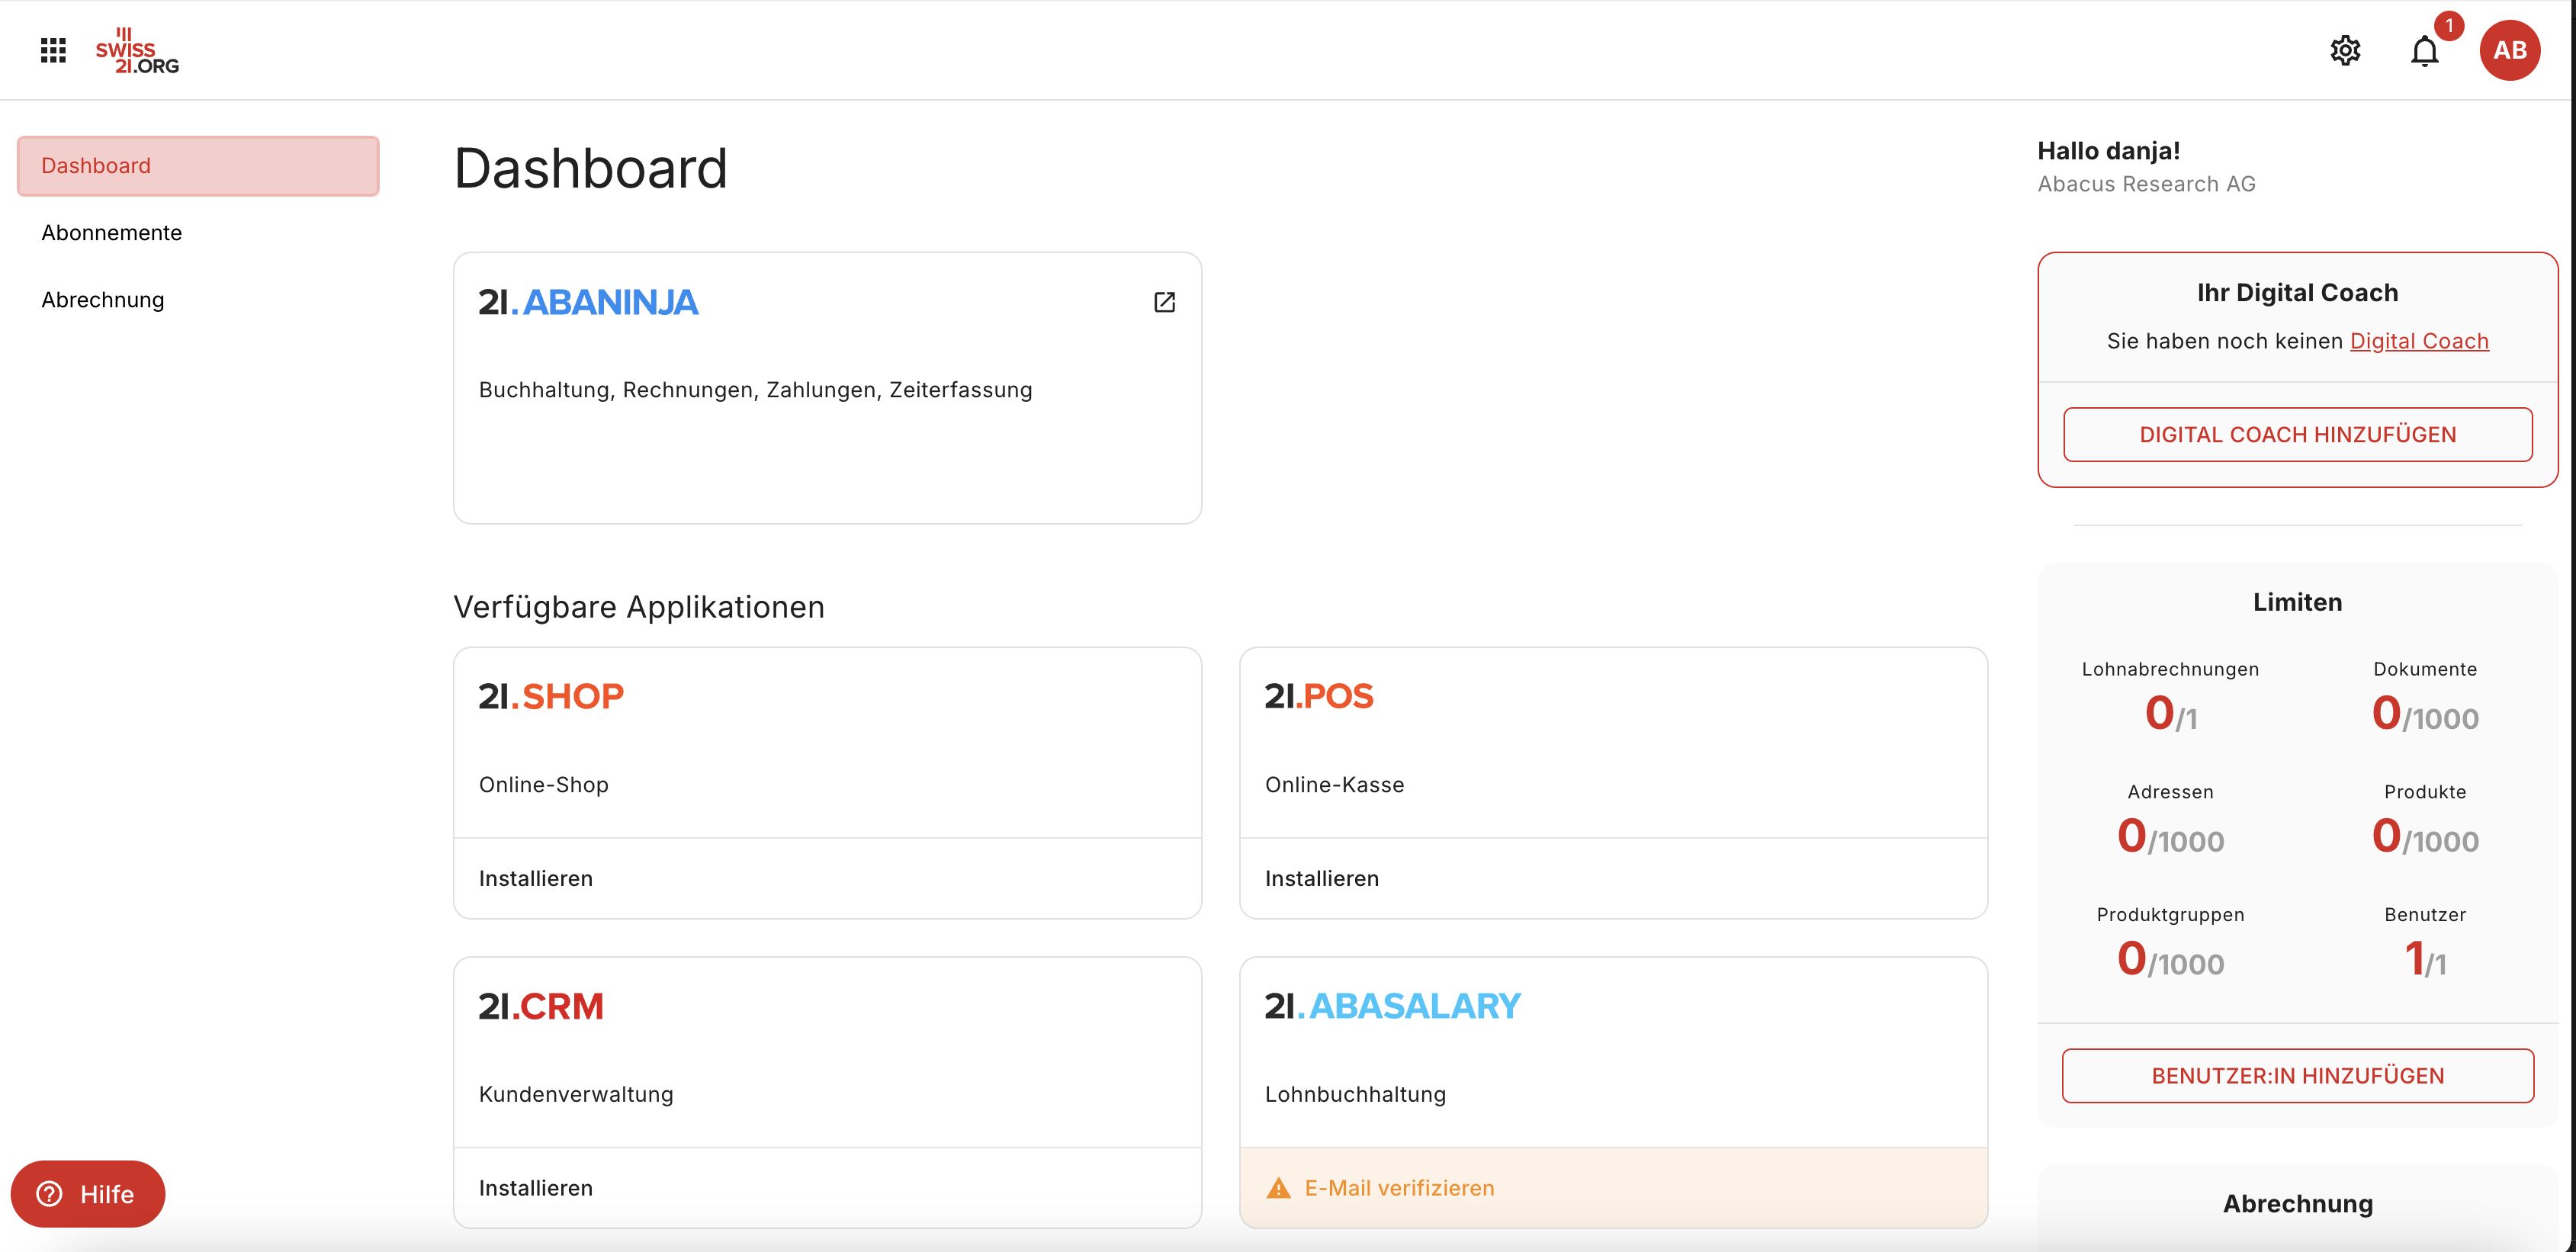Select Dashboard in the sidebar
Viewport: 2576px width, 1252px height.
(198, 166)
